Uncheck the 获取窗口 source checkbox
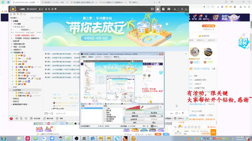 (105, 121)
